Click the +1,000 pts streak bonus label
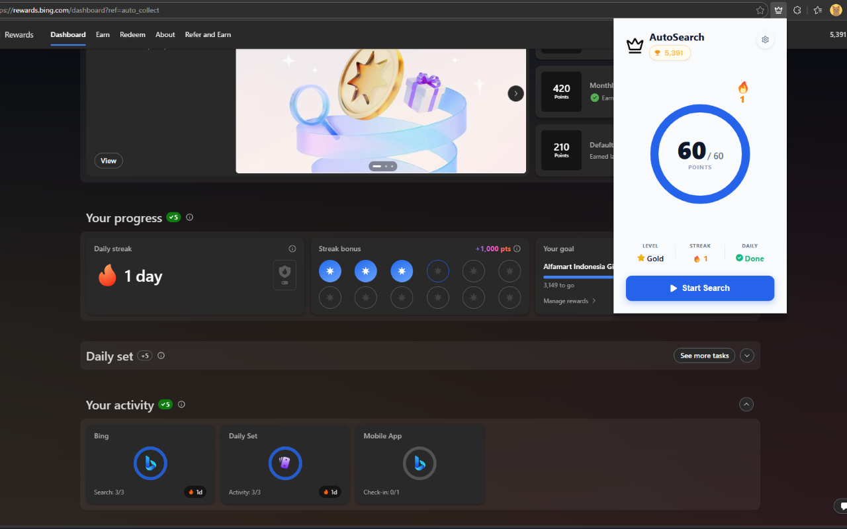The height and width of the screenshot is (529, 847). pos(493,249)
